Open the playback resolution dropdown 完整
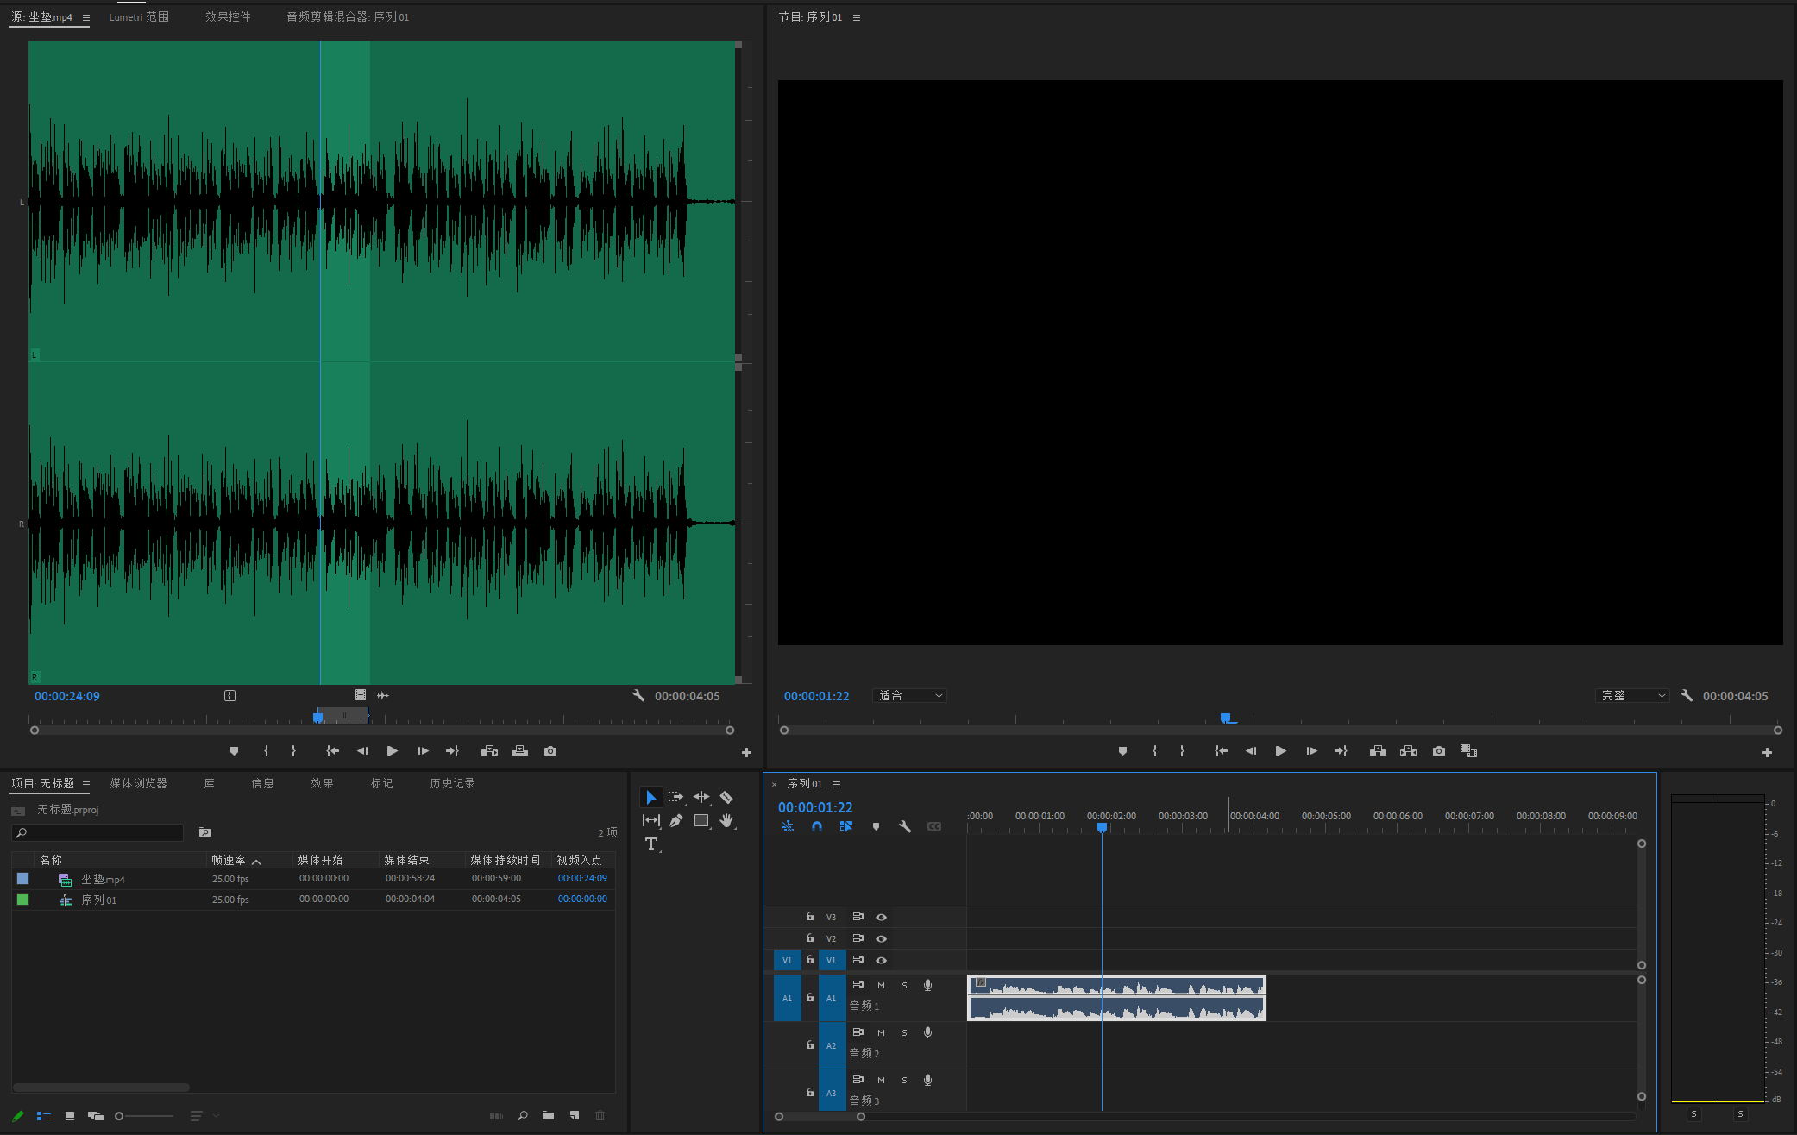Screen dimensions: 1797x1135 (x=1632, y=696)
